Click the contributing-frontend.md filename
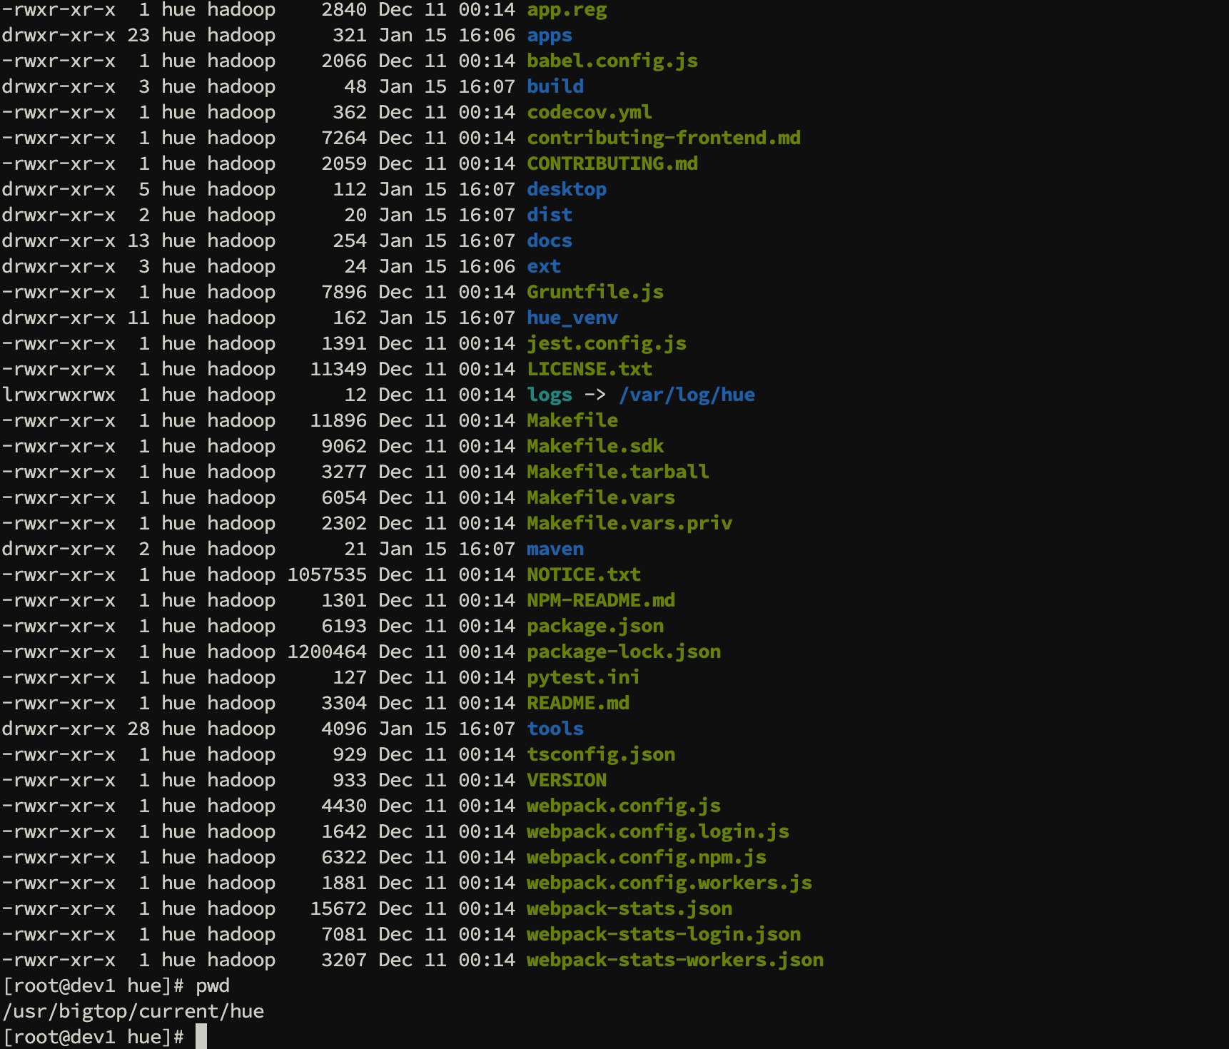Screen dimensions: 1229x1049 (x=663, y=138)
